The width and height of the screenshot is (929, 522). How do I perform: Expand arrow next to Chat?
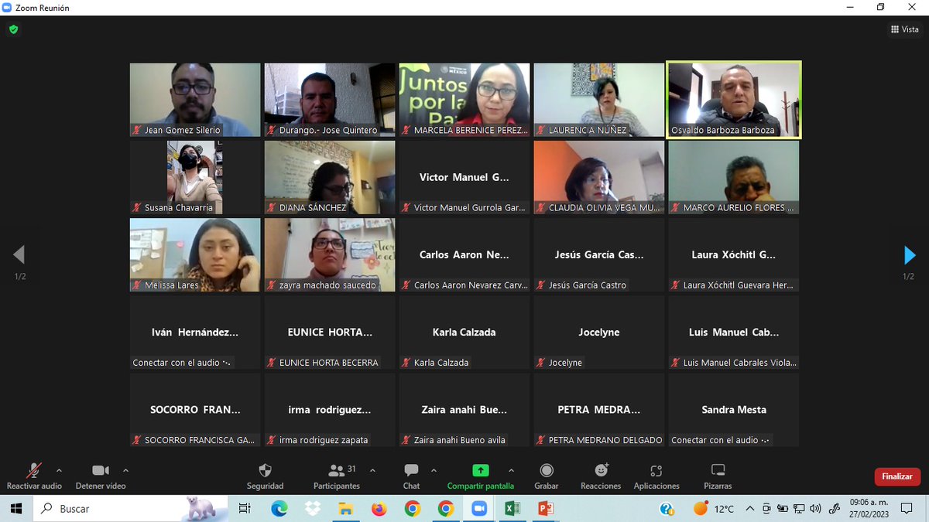tap(434, 470)
